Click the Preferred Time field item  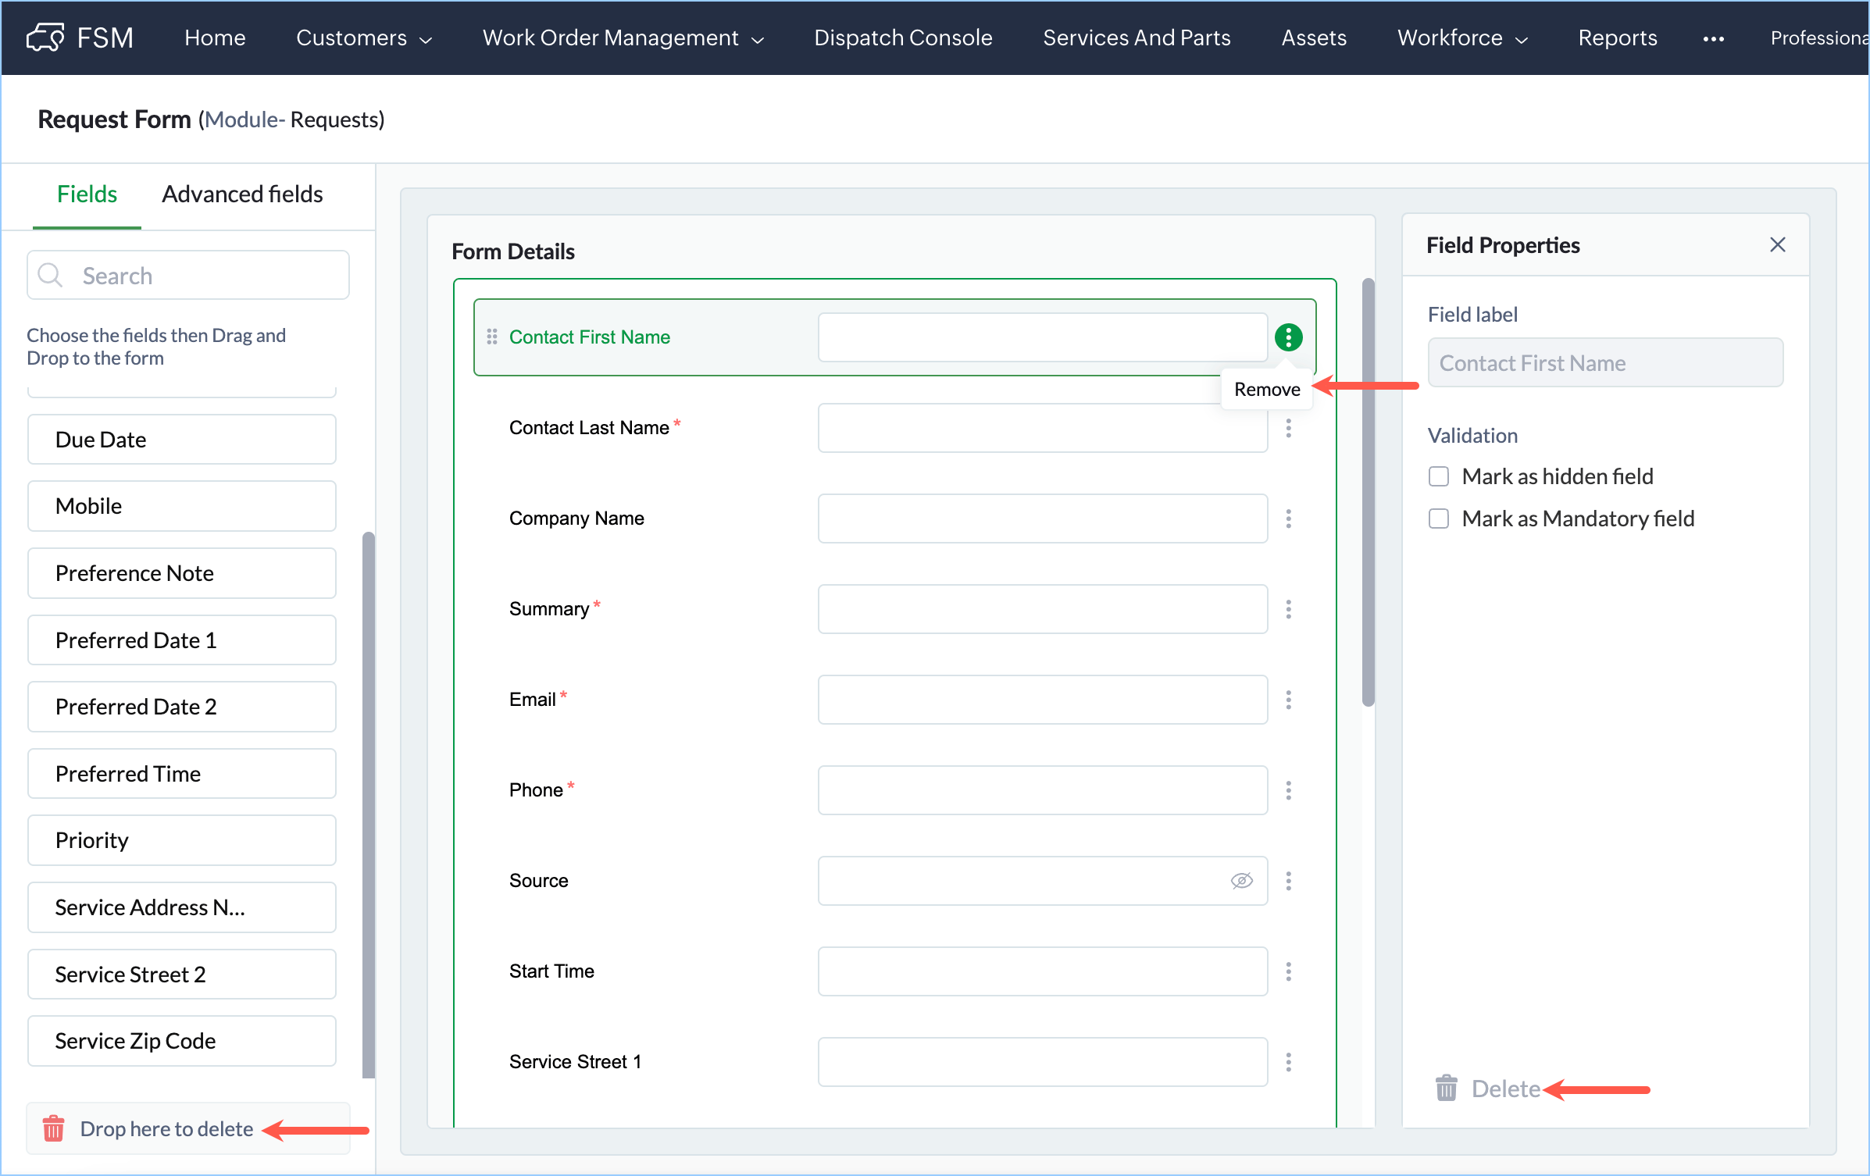[x=181, y=773]
